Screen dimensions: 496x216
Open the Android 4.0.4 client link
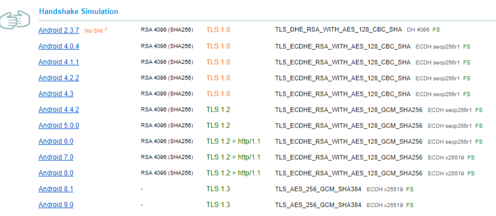point(59,46)
